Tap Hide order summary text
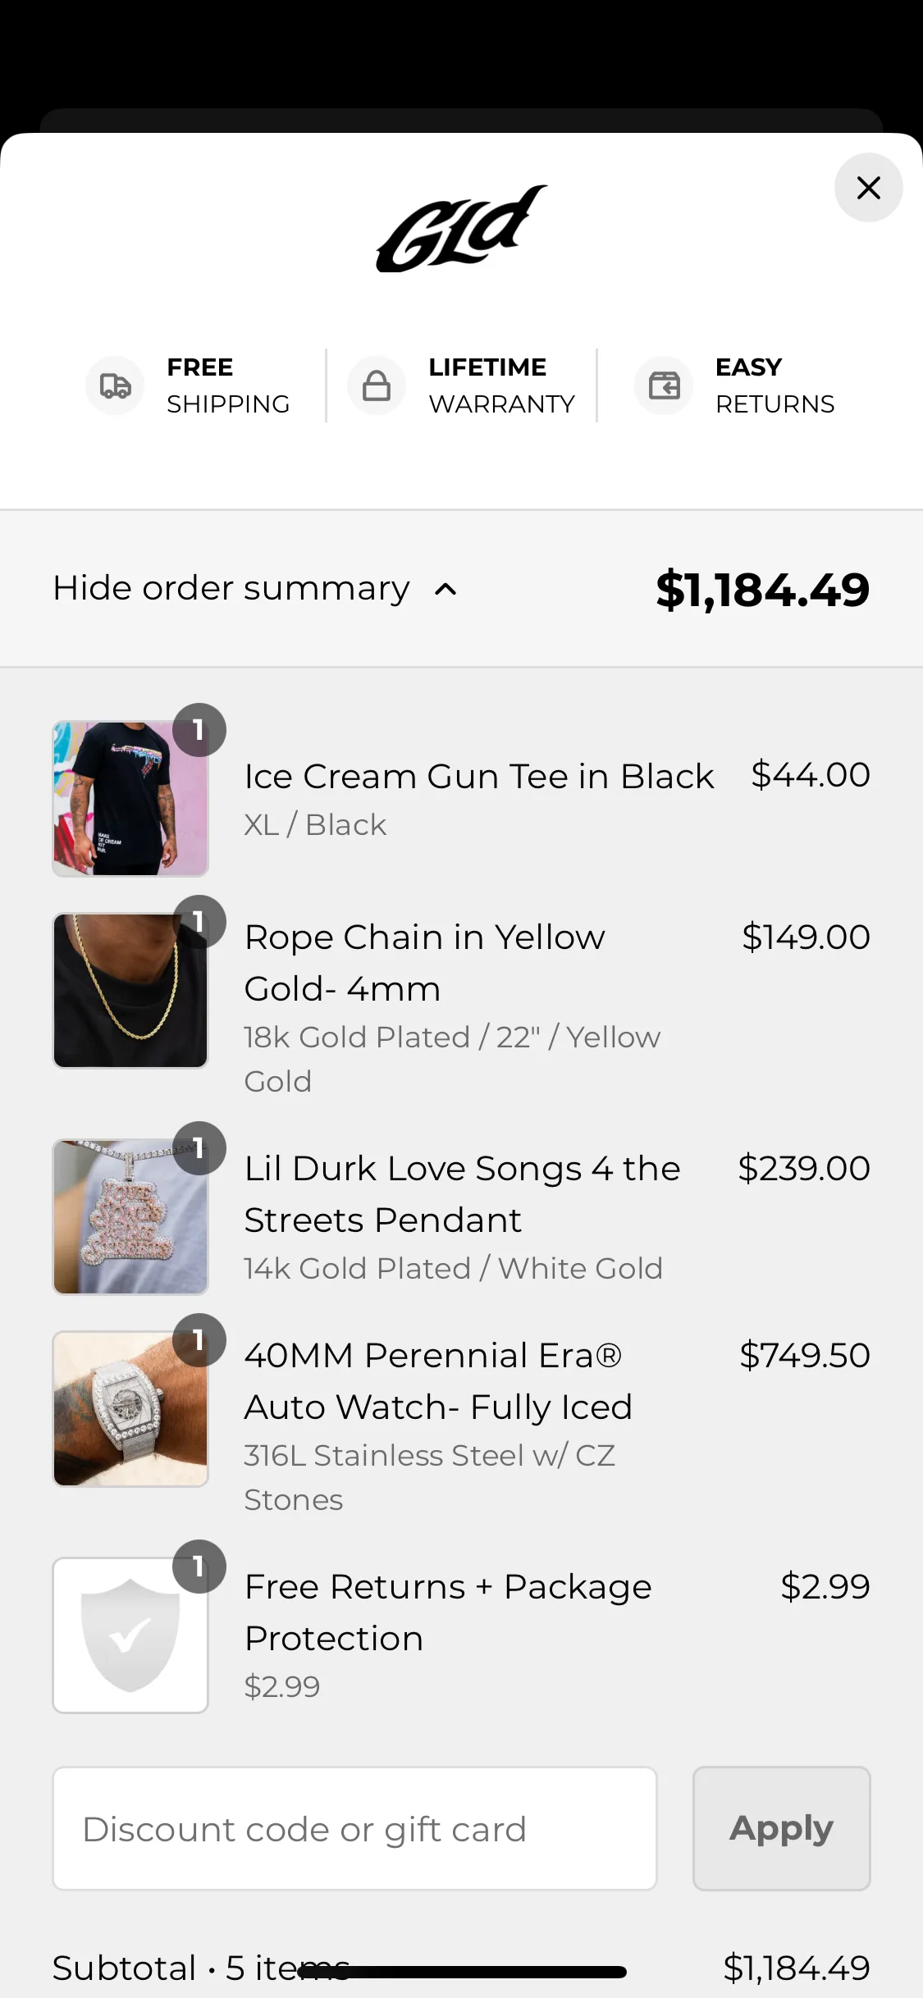The image size is (923, 1998). 231,588
